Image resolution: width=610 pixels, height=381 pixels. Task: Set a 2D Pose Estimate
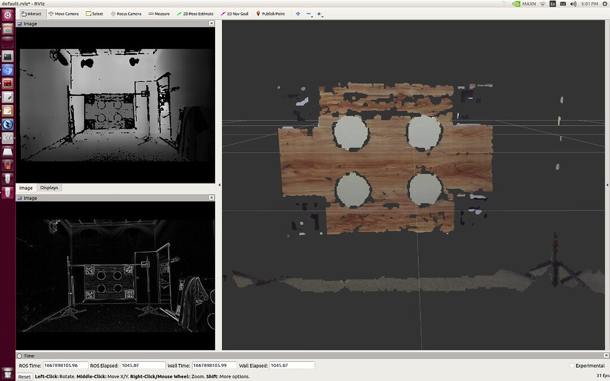(197, 13)
